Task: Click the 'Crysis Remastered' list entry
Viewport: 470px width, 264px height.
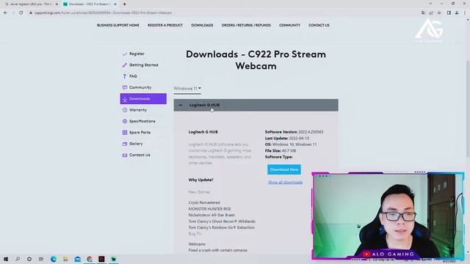Action: click(x=204, y=202)
